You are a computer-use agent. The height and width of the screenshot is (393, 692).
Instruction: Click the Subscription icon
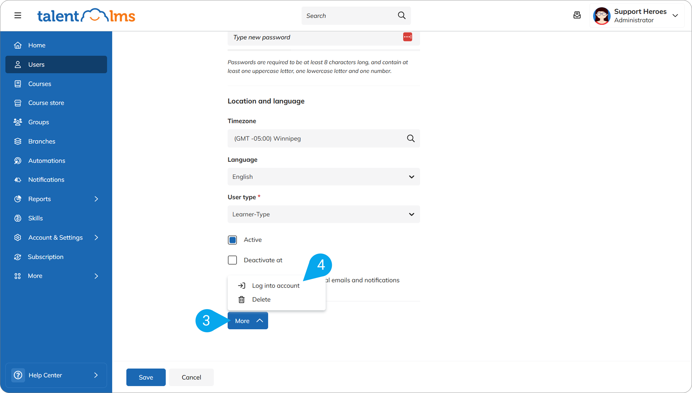point(18,257)
